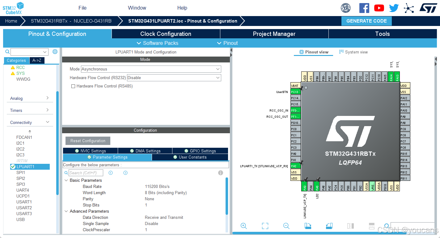Select USART1 in Connectivity list
This screenshot has height=238, width=440.
[24, 202]
